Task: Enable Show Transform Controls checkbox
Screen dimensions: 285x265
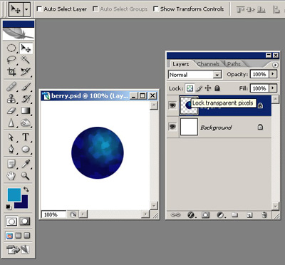Action: coord(156,9)
